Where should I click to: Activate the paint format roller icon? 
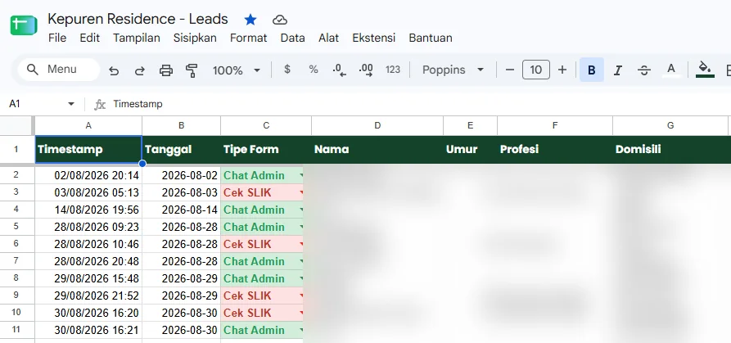[192, 70]
